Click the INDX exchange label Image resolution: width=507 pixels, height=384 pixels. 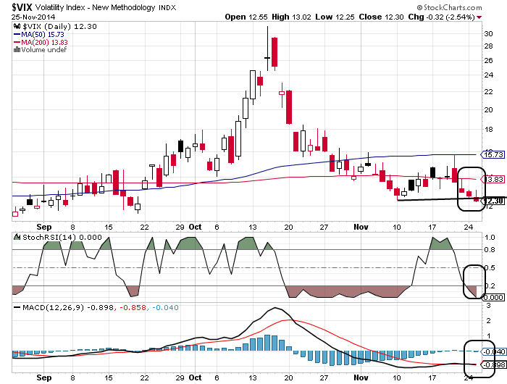(x=167, y=8)
